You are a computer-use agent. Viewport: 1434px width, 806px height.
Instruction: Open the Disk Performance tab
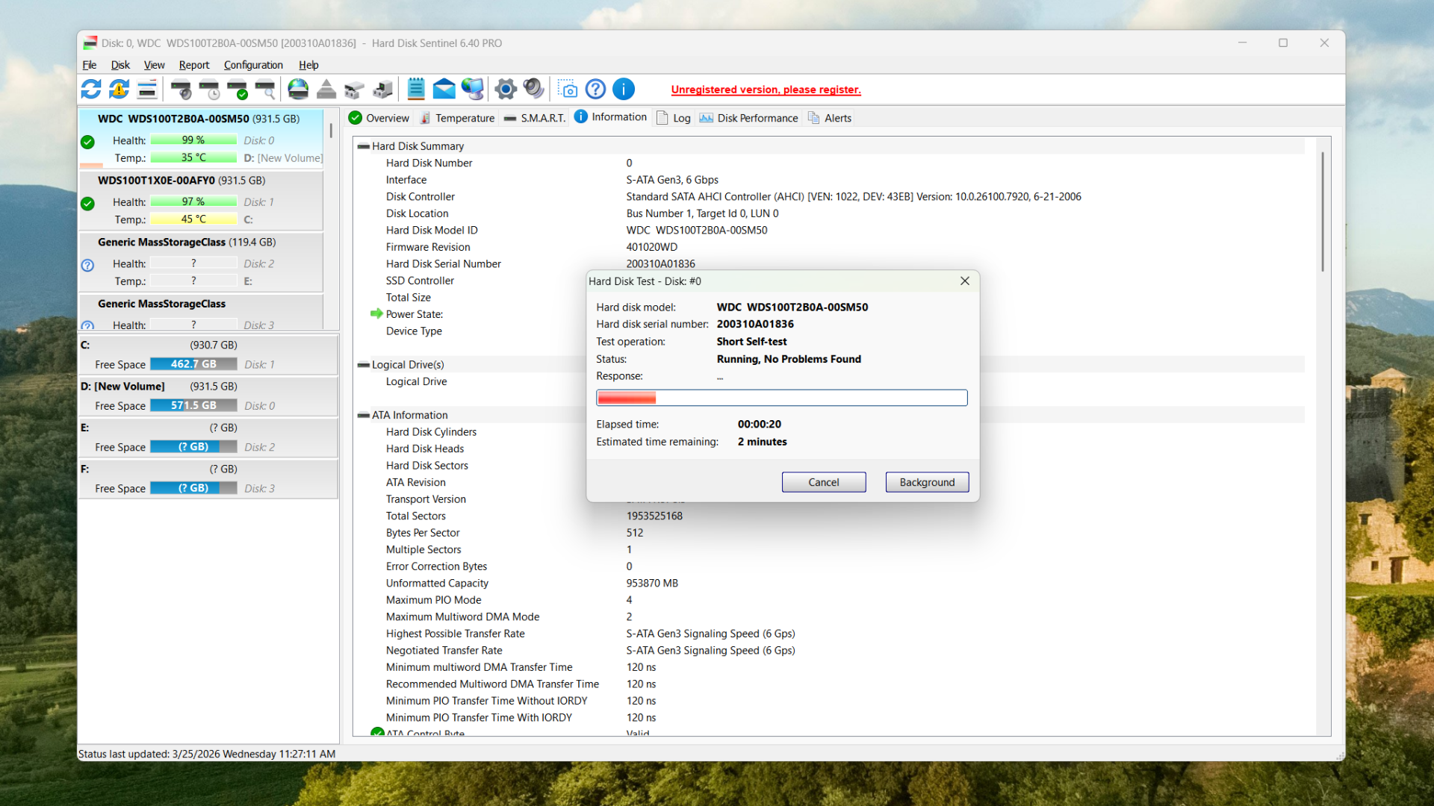tap(749, 118)
